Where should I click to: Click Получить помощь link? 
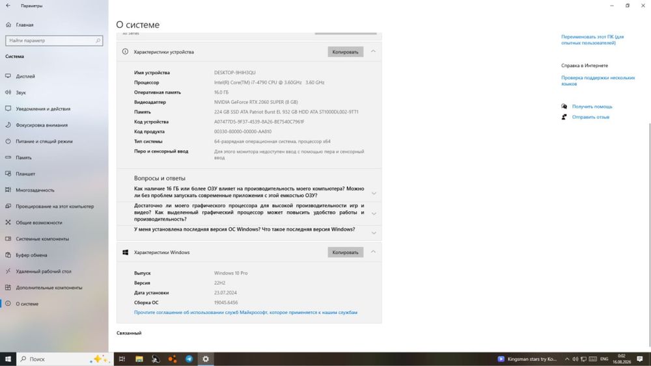click(x=592, y=107)
